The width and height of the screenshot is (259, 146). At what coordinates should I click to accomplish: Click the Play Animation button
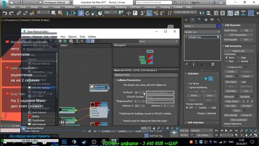[226, 131]
